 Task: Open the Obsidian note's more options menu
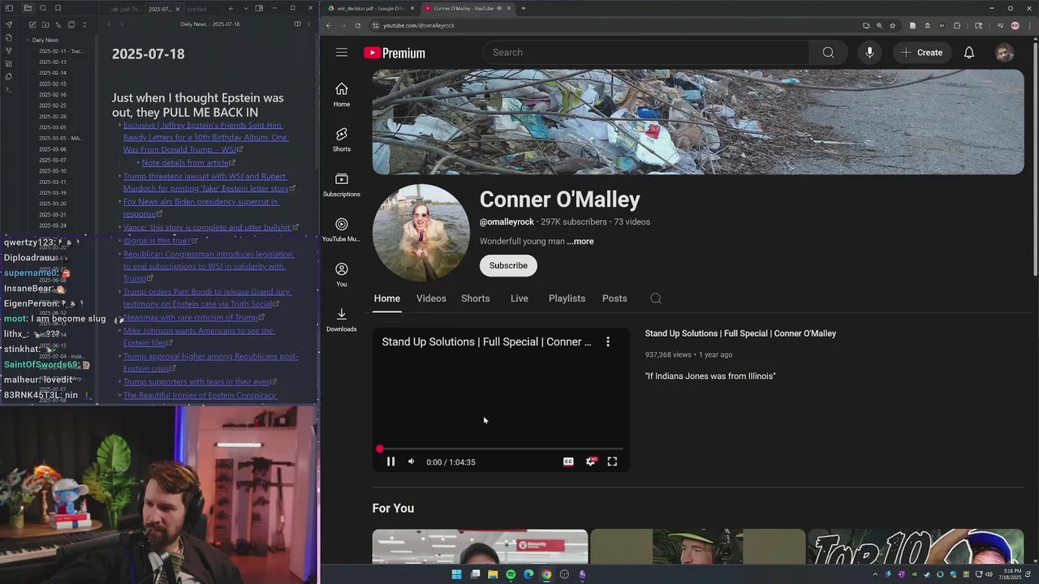point(308,24)
